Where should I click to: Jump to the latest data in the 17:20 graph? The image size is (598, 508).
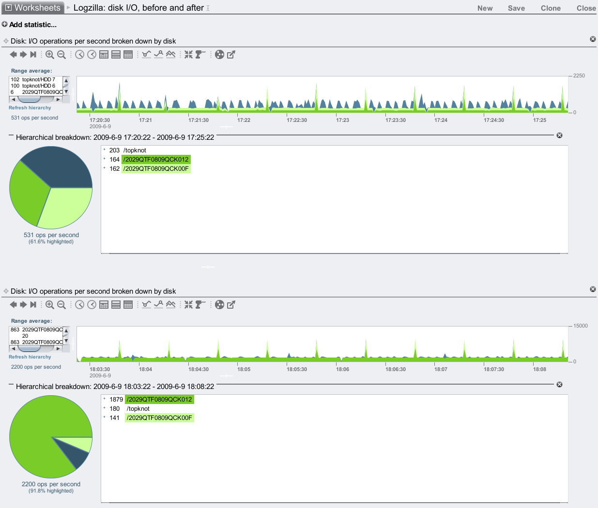coord(33,55)
